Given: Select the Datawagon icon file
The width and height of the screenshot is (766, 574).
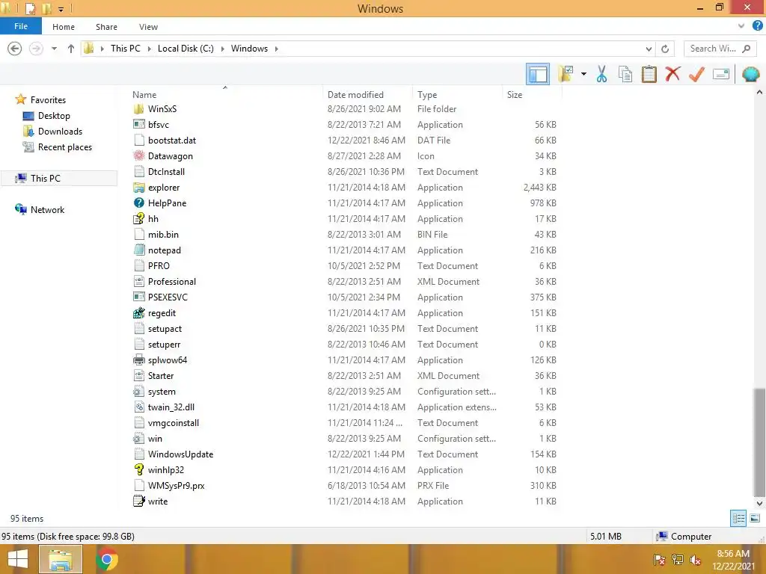Looking at the screenshot, I should (x=138, y=155).
